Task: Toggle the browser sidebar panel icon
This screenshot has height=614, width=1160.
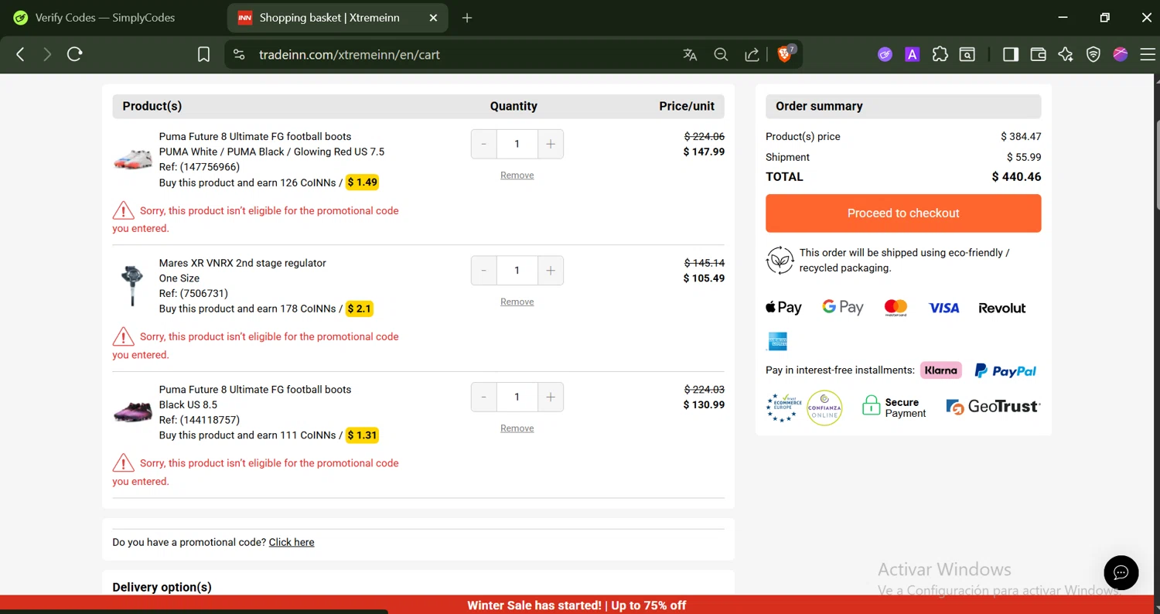Action: click(1010, 54)
